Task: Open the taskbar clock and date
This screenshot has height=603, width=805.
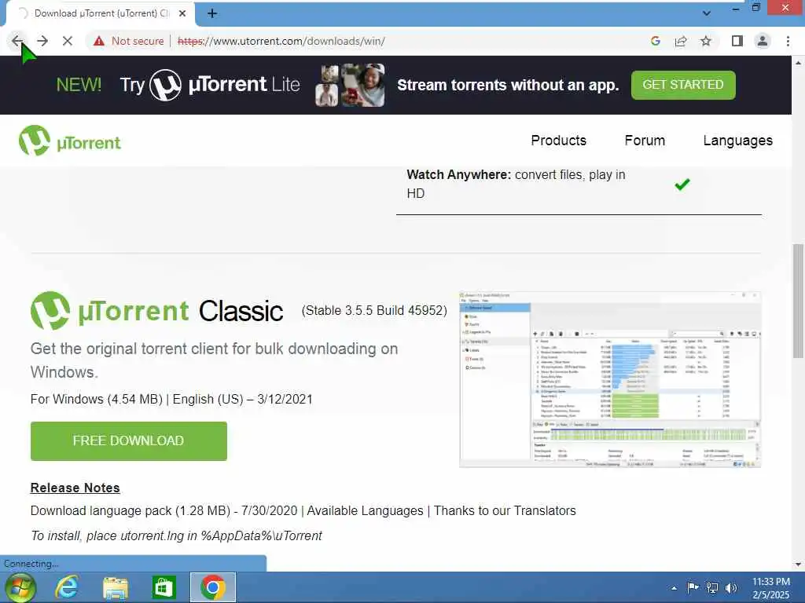Action: click(x=770, y=588)
